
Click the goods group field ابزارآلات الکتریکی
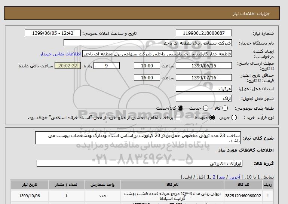pyautogui.click(x=140, y=163)
